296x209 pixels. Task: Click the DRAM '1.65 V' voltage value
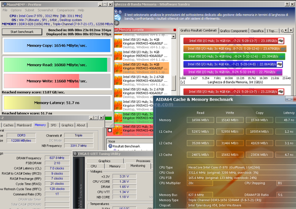pyautogui.click(x=124, y=187)
